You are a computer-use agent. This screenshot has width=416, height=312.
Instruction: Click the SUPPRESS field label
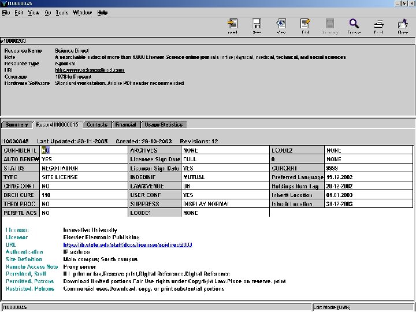[x=155, y=204]
